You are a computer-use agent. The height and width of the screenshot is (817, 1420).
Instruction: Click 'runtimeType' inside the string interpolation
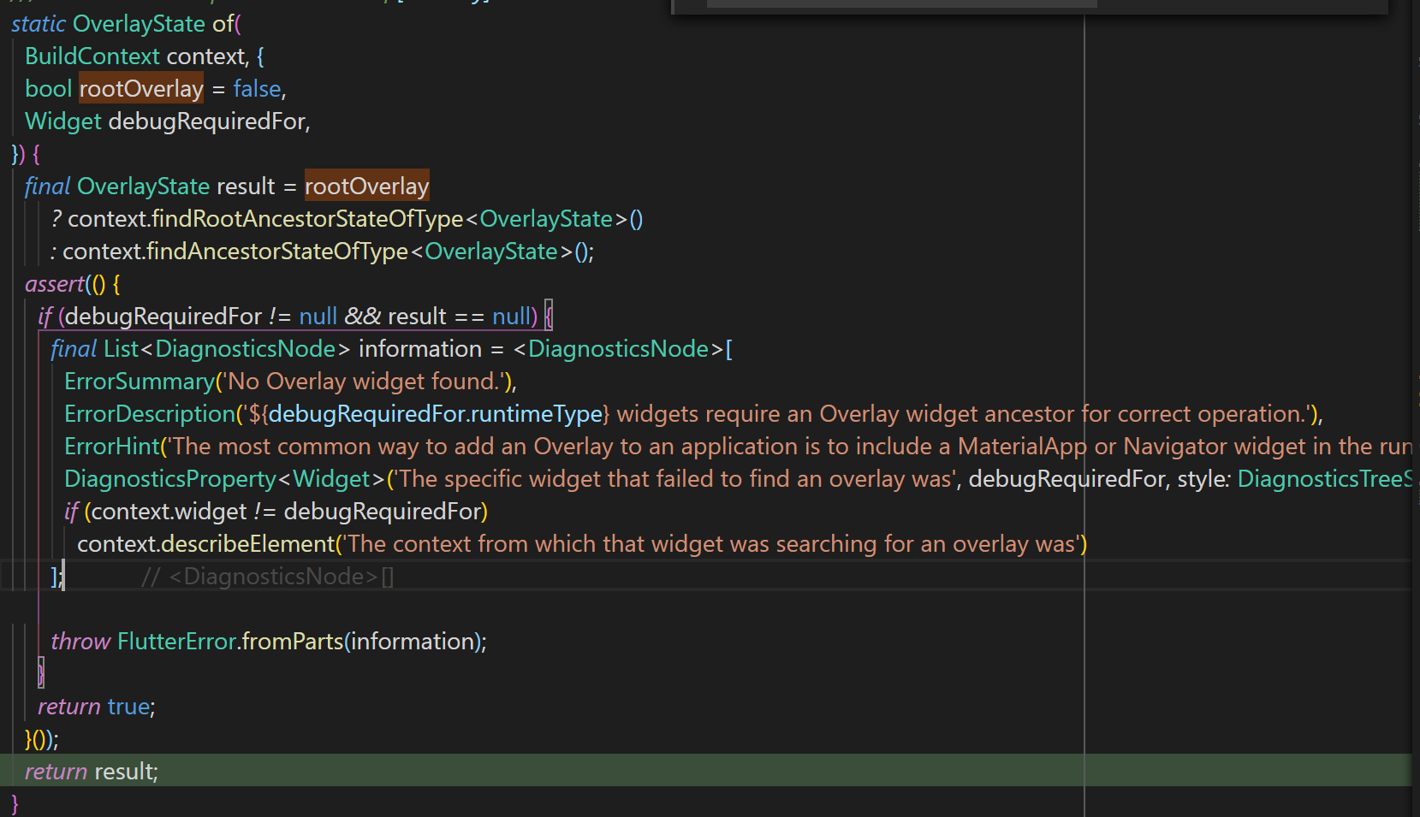click(x=537, y=414)
